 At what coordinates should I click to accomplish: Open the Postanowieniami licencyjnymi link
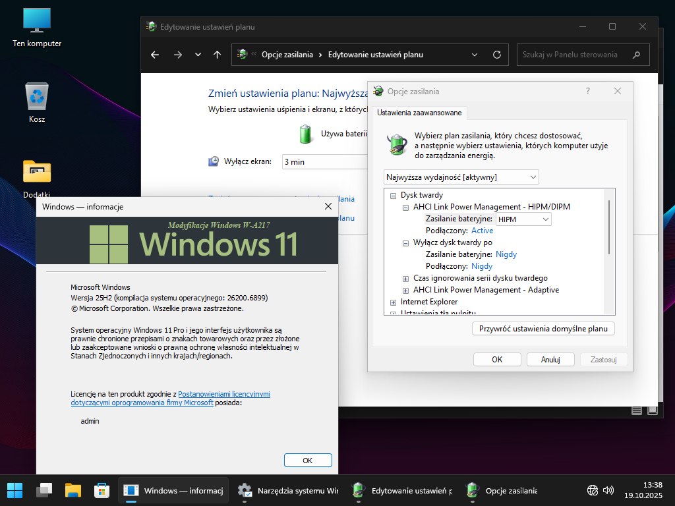pyautogui.click(x=224, y=394)
